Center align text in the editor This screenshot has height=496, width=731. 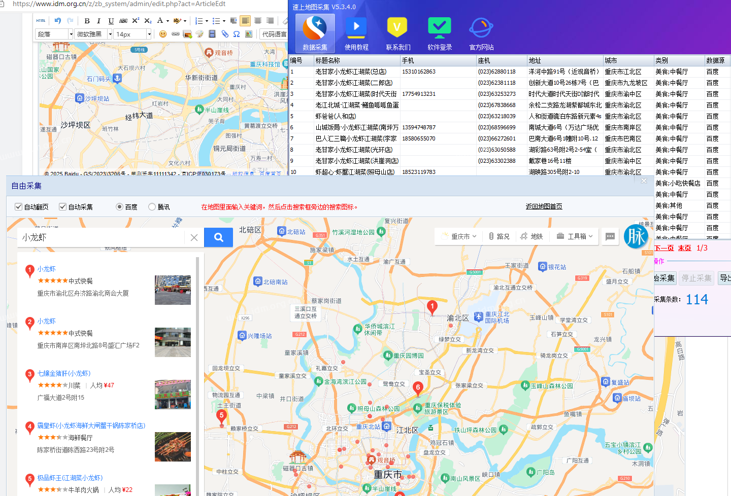258,21
